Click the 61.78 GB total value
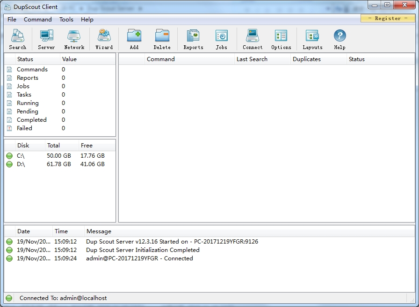Viewport: 419px width, 307px height. tap(59, 164)
